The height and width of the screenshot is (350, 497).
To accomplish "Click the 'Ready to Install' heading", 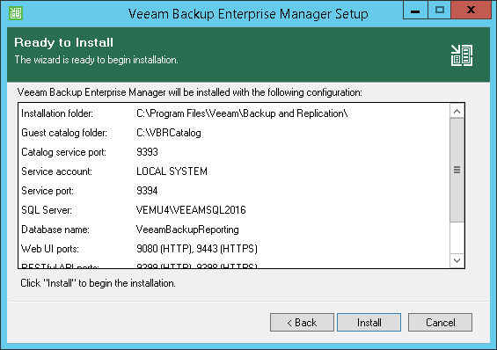I will click(x=63, y=42).
